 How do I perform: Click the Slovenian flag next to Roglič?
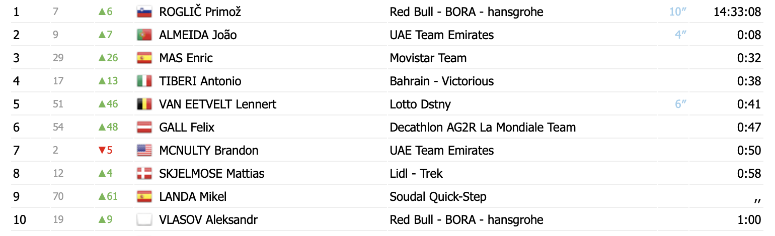point(144,12)
